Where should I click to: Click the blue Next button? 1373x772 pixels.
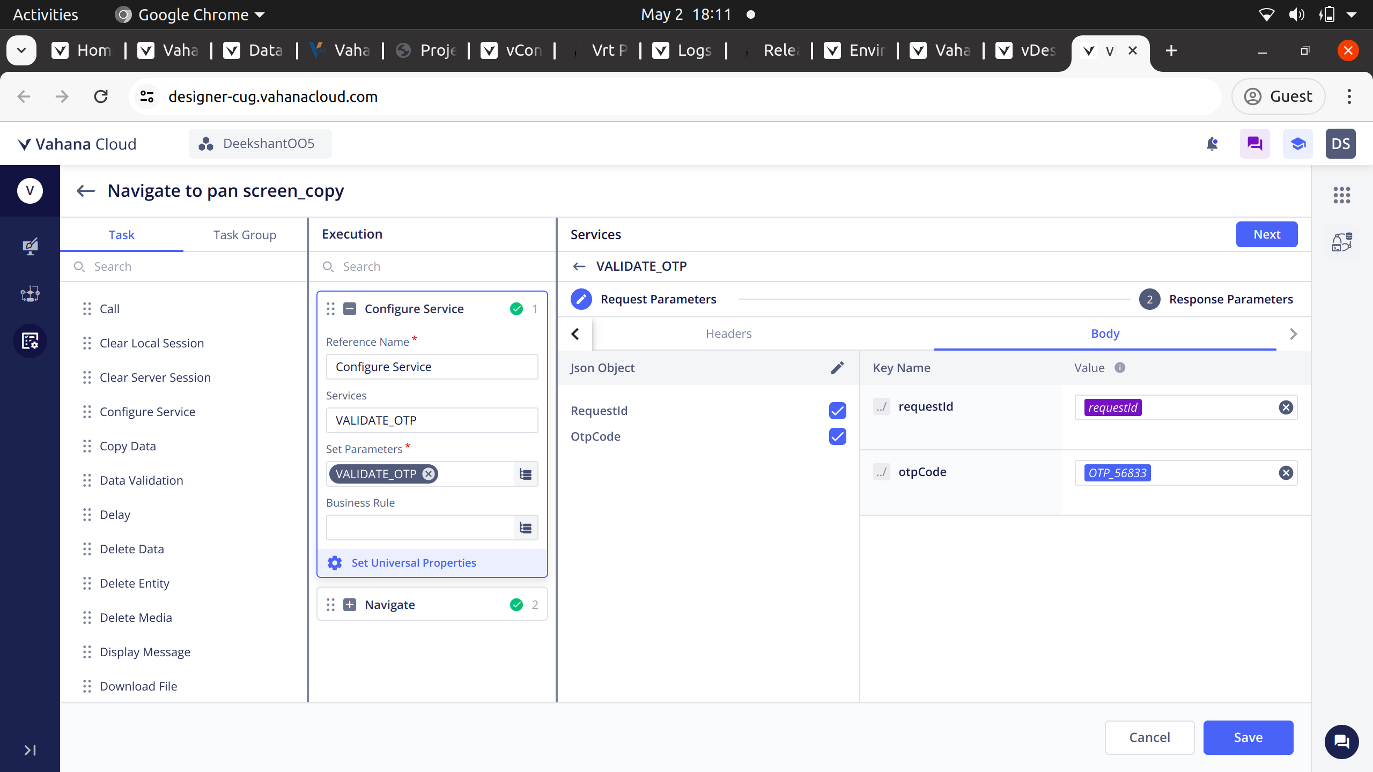click(x=1266, y=234)
